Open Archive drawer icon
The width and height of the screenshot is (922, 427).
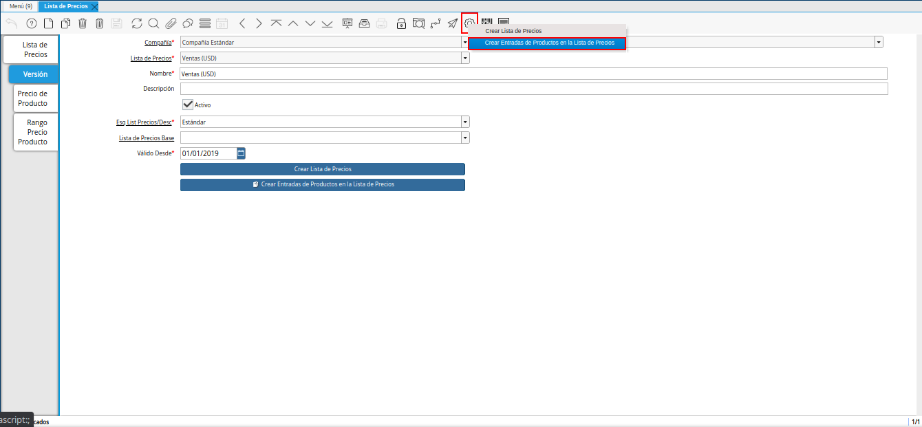pos(364,23)
